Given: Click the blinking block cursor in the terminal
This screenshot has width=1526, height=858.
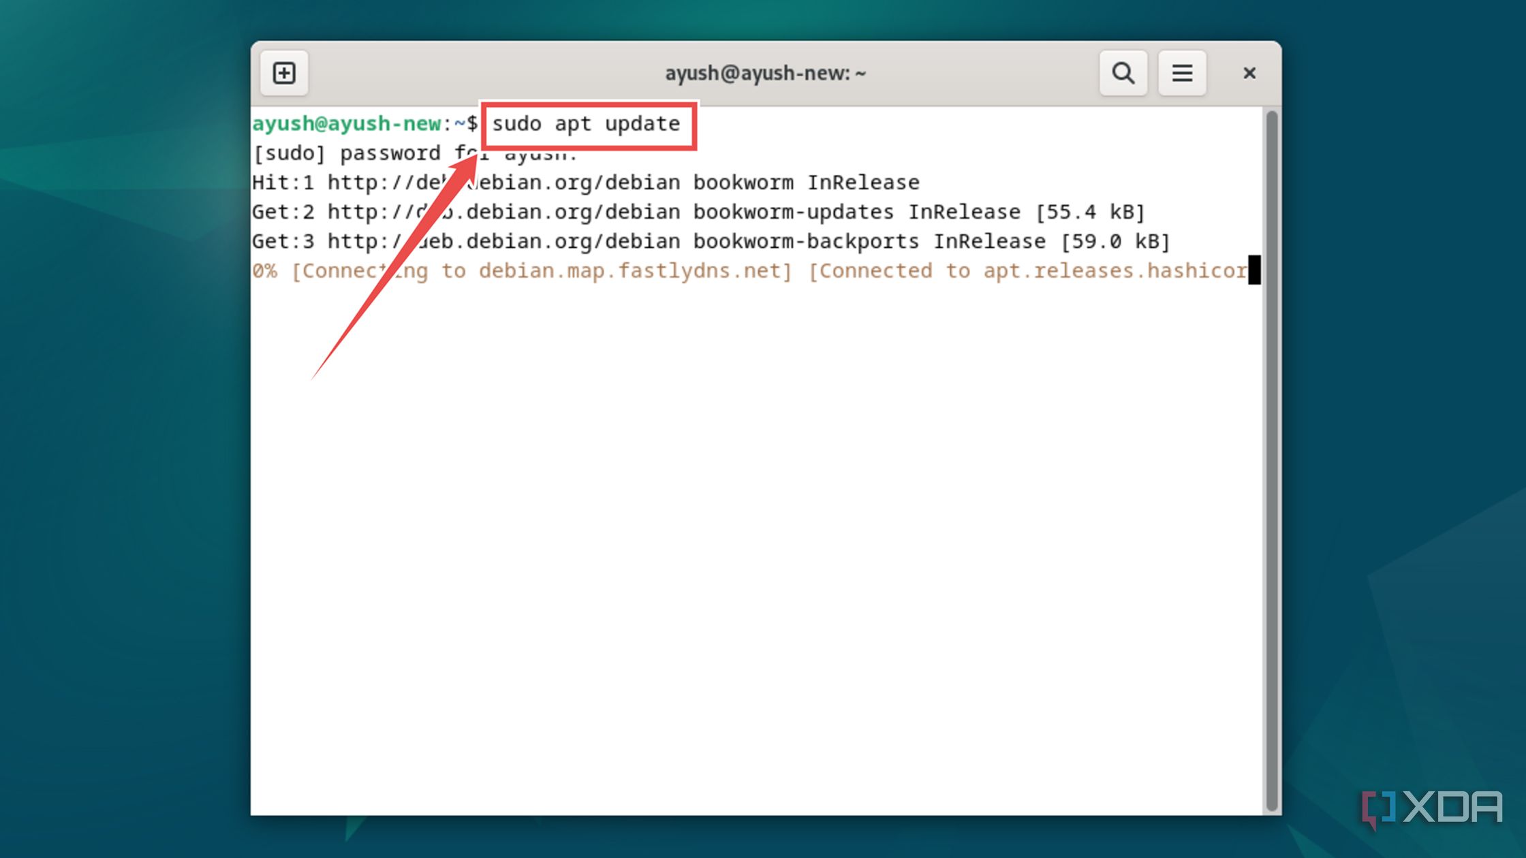Looking at the screenshot, I should pos(1254,270).
